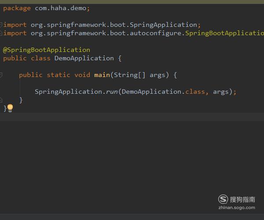Image resolution: width=264 pixels, height=220 pixels.
Task: Click the fold end marker beside second import
Action: coord(1,33)
